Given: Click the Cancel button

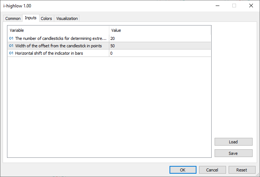Looking at the screenshot, I should point(212,170).
